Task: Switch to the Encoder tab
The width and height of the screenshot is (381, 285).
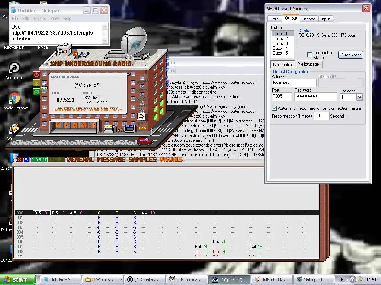Action: [309, 19]
